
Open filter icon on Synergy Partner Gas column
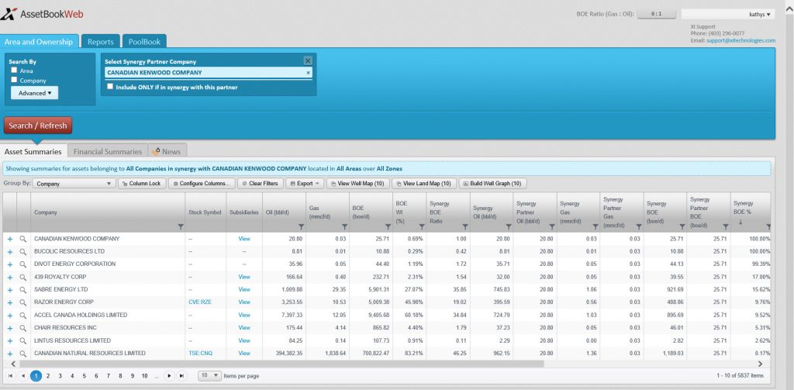click(x=639, y=227)
